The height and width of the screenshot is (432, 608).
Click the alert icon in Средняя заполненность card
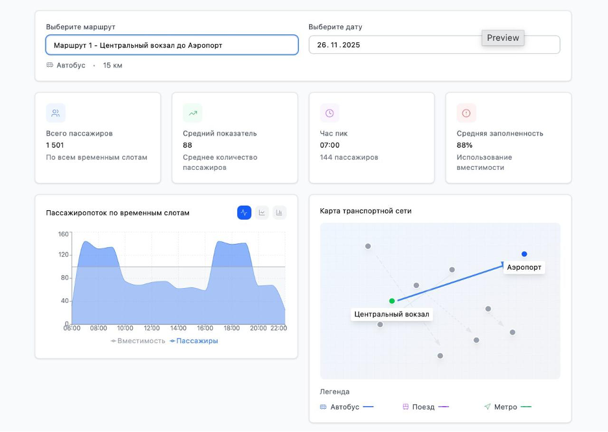click(466, 113)
